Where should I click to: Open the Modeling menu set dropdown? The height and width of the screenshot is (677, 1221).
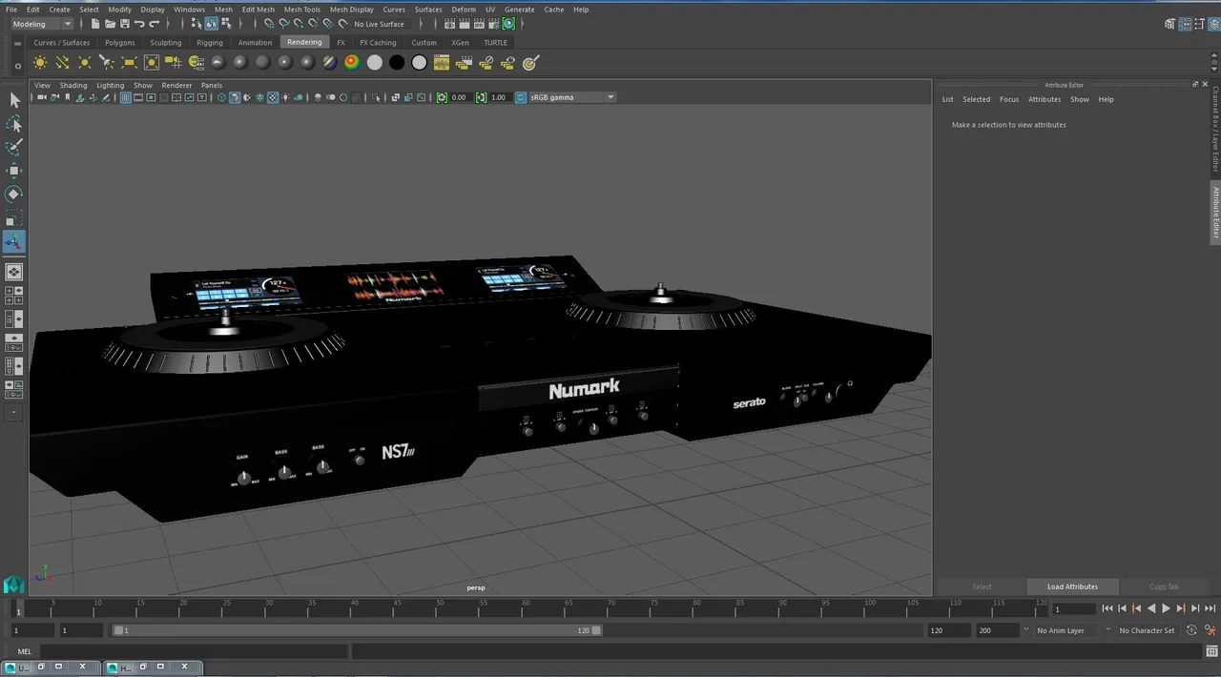[x=41, y=24]
